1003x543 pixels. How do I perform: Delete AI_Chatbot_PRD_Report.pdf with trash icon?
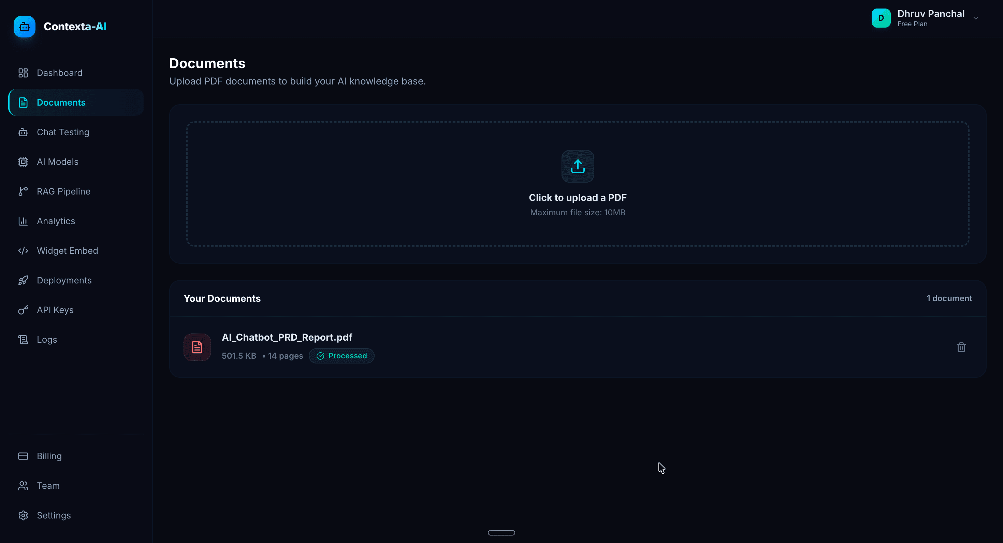tap(961, 347)
